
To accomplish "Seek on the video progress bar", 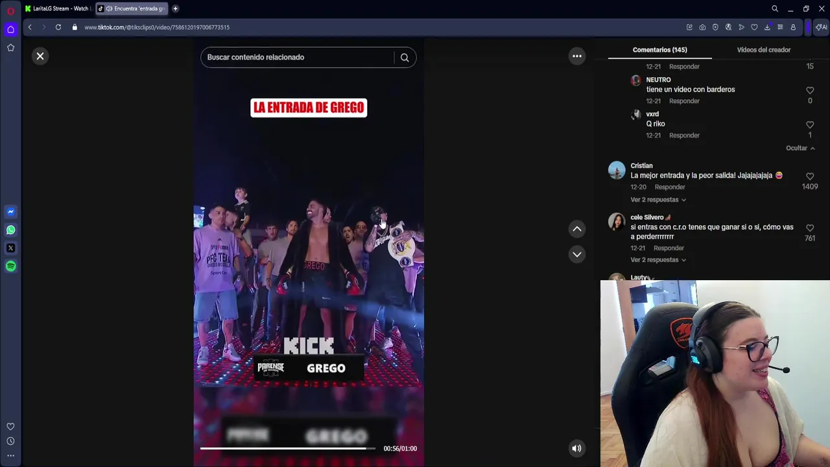I will pos(287,448).
